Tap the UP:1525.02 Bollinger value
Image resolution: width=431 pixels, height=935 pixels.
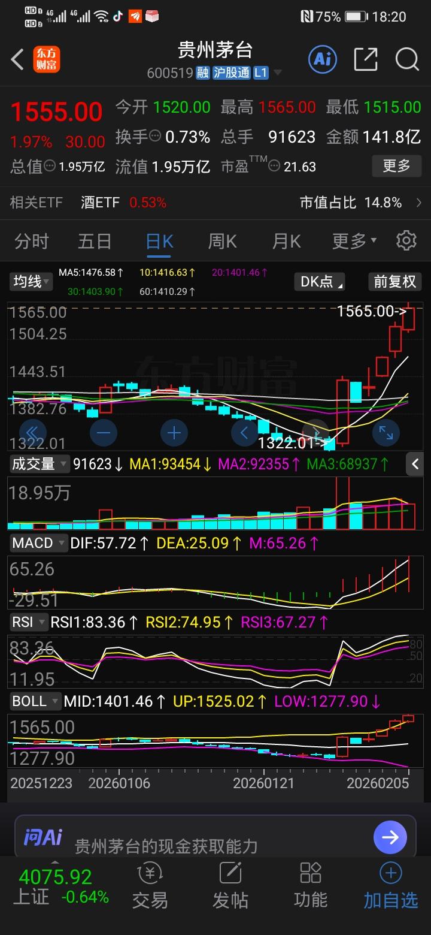point(220,701)
